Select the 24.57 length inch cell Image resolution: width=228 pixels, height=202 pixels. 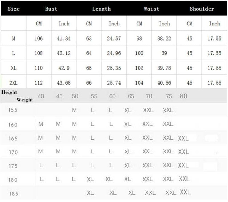tap(114, 38)
